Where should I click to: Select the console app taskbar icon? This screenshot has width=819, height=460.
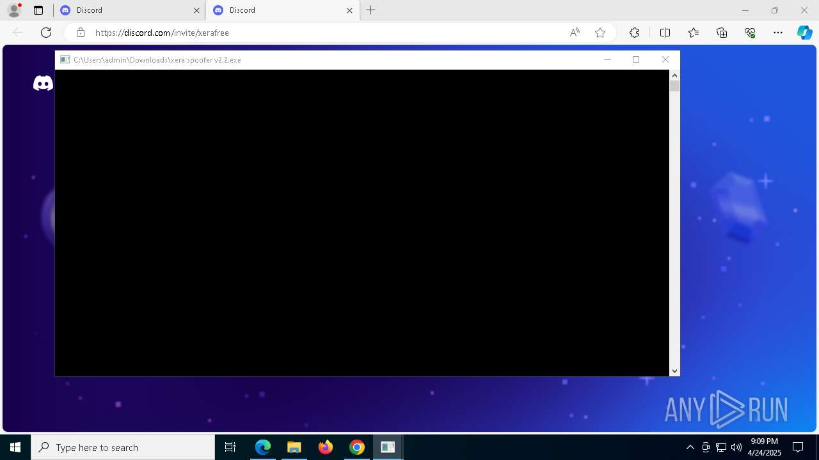coord(388,447)
